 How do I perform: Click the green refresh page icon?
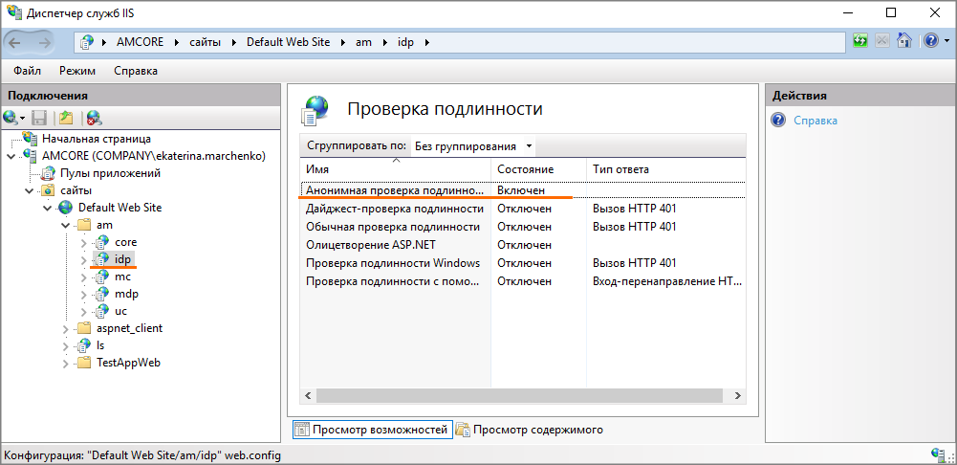coord(860,42)
